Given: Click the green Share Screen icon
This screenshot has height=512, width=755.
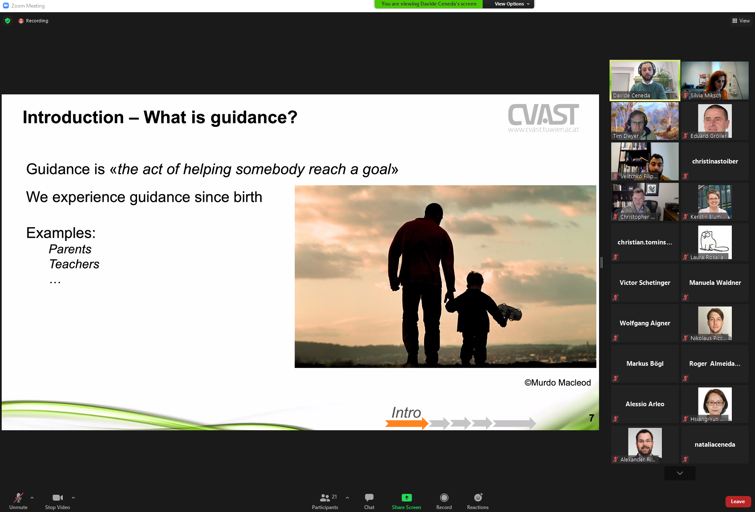Looking at the screenshot, I should click(x=406, y=498).
